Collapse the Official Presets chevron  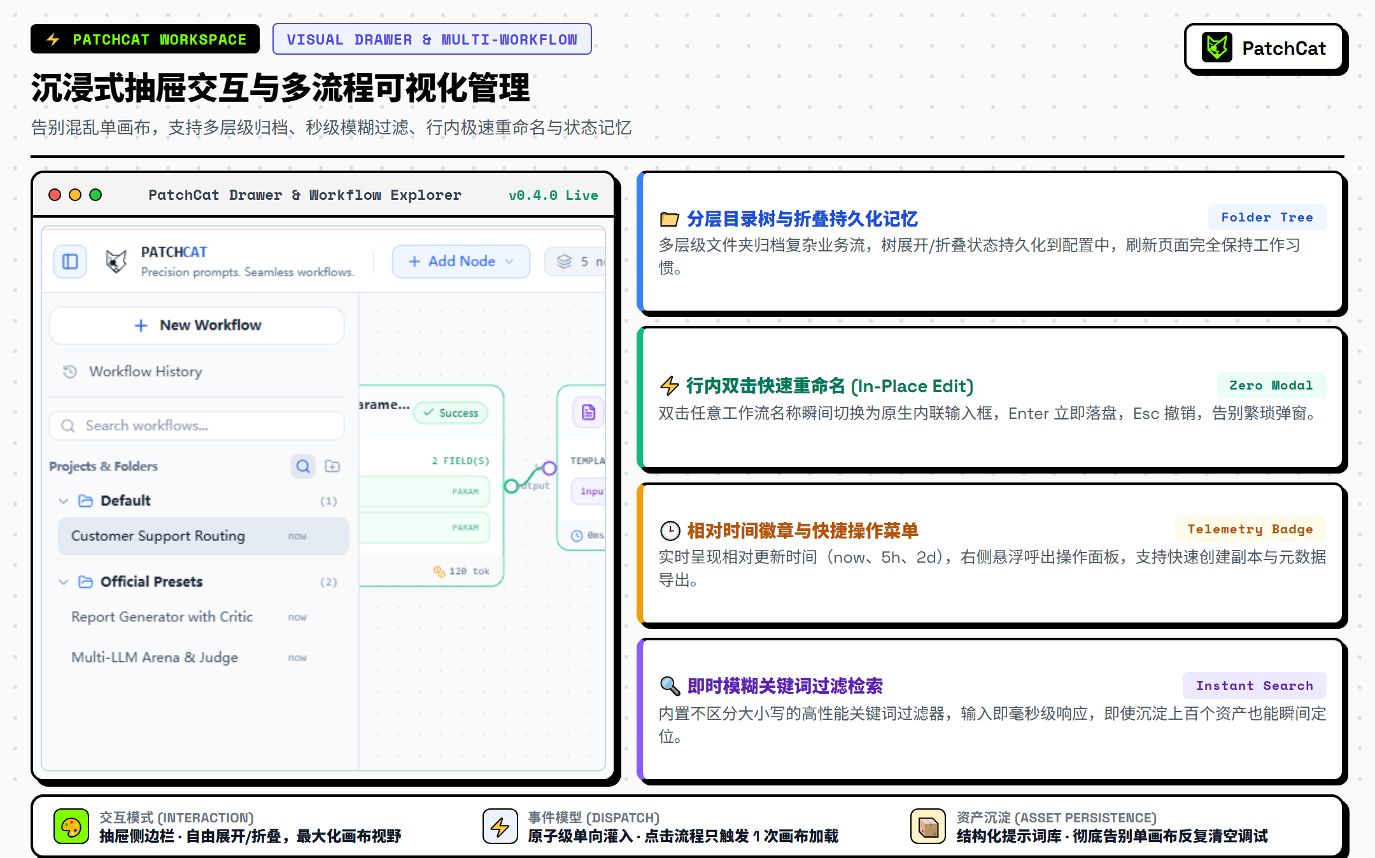coord(64,582)
